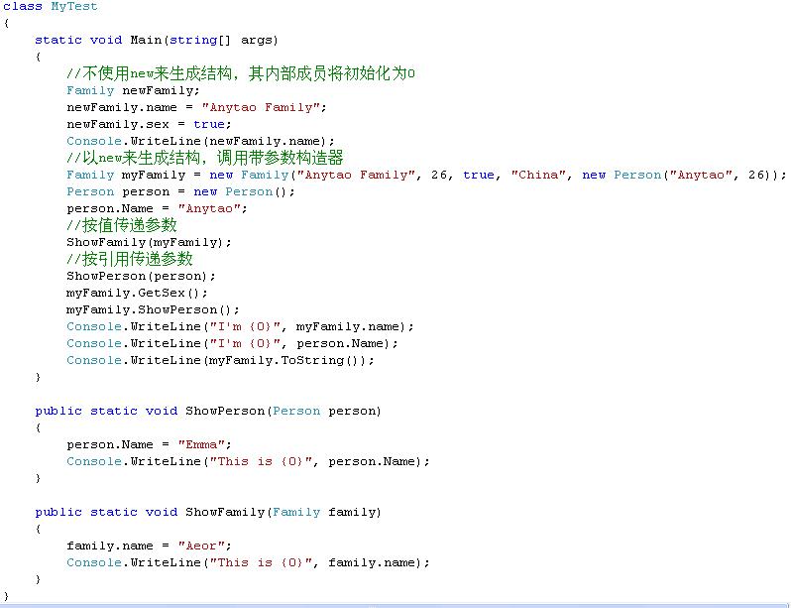Viewport: 791px width, 608px height.
Task: Click the Console.WriteLine(newFamily.name) line
Action: click(200, 141)
